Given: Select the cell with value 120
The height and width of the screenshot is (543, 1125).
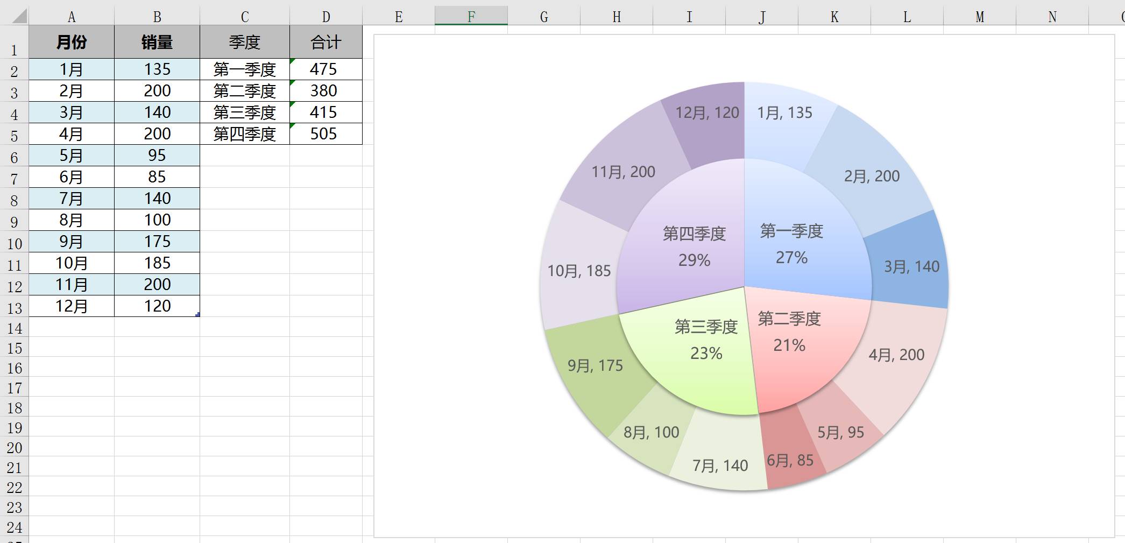Looking at the screenshot, I should [157, 306].
